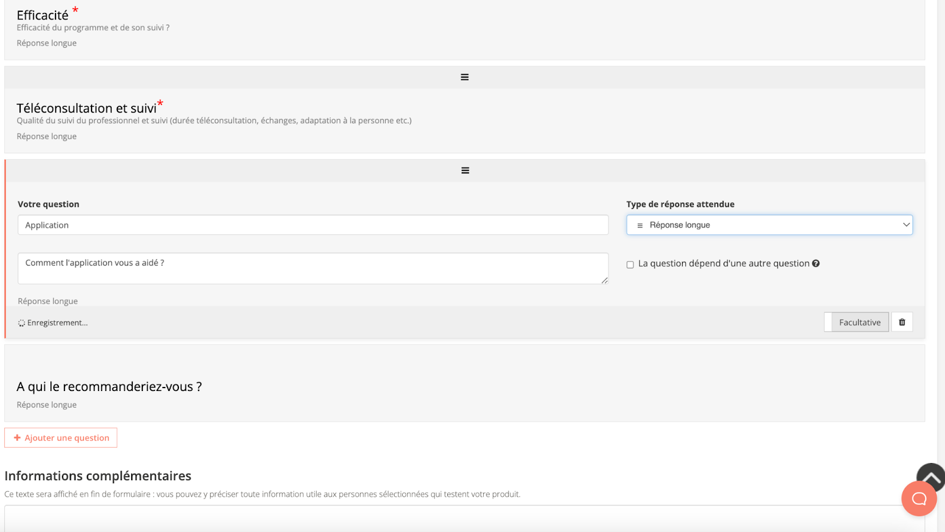Click the 'Informations complémentaires' heading
This screenshot has height=532, width=945.
coord(98,476)
